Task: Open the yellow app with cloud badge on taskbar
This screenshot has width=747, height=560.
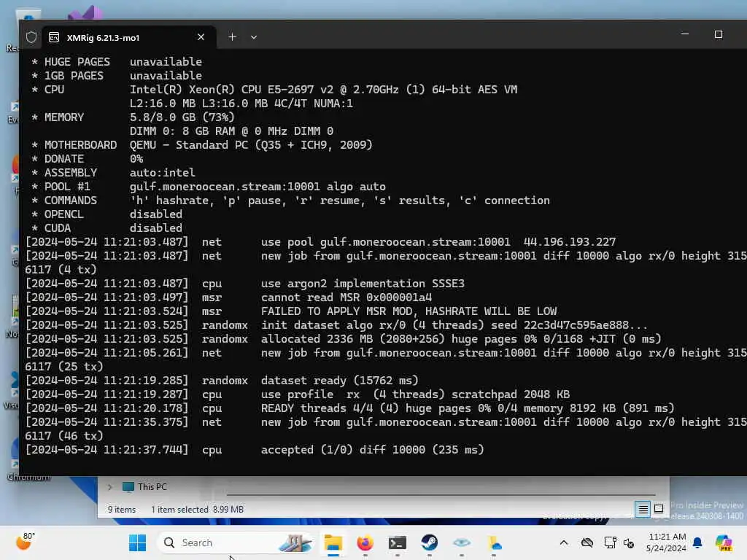Action: pyautogui.click(x=494, y=542)
